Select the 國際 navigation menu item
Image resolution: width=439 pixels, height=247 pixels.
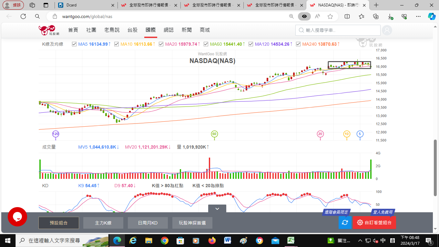point(150,30)
